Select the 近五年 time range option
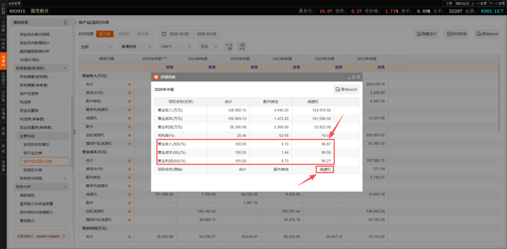 tap(124, 34)
